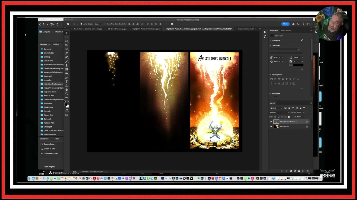This screenshot has width=357, height=200.
Task: Select the Spot Healing Brush tool
Action: (x=66, y=58)
